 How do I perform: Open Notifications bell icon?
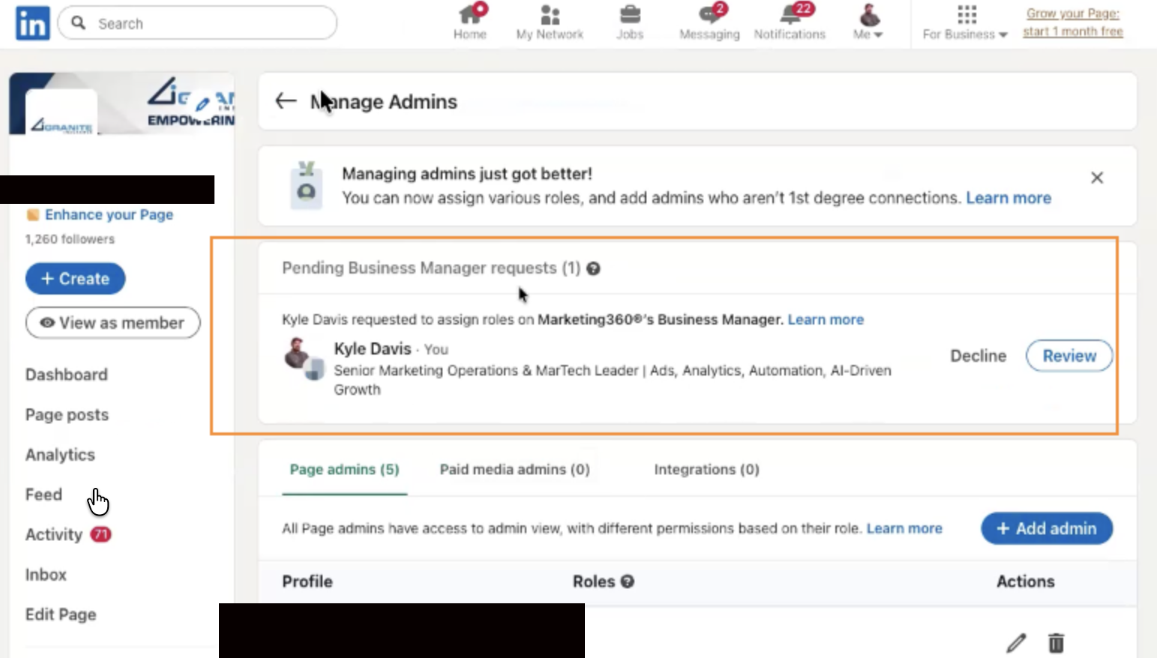pos(790,16)
